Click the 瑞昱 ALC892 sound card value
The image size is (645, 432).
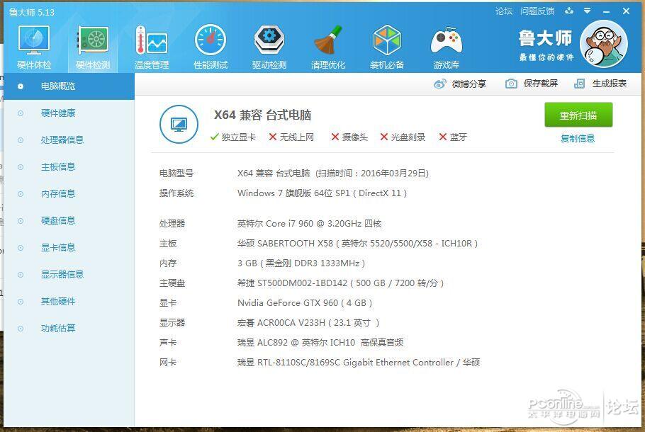320,342
